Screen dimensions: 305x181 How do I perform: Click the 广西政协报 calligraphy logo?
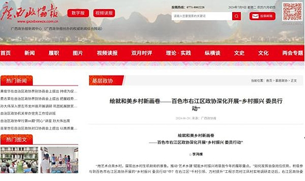[30, 12]
